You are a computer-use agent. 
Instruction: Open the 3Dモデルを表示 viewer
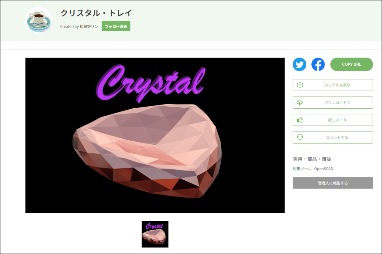click(x=333, y=85)
